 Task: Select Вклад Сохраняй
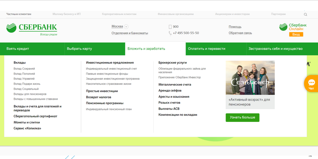tap(24, 69)
